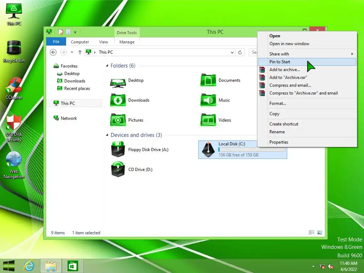364x273 pixels.
Task: Open the Windows Store taskbar icon
Action: (73, 266)
